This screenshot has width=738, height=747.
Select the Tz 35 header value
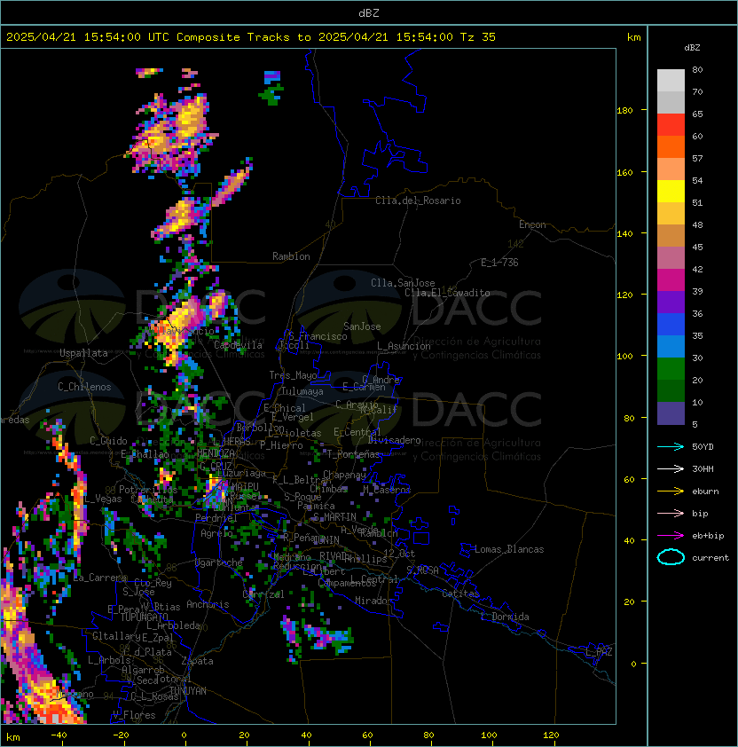pos(478,37)
